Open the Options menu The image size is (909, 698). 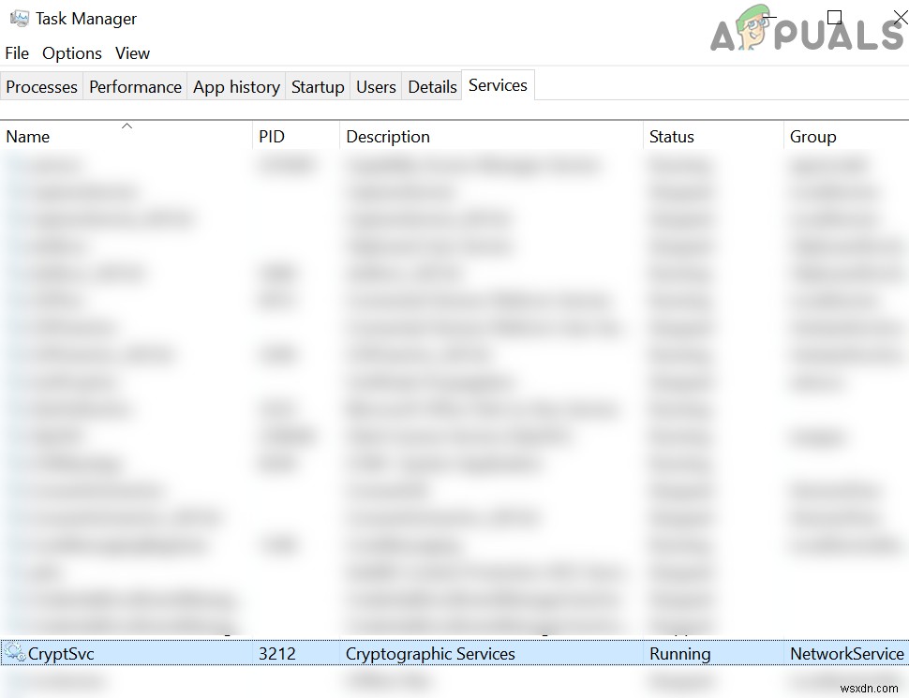72,53
